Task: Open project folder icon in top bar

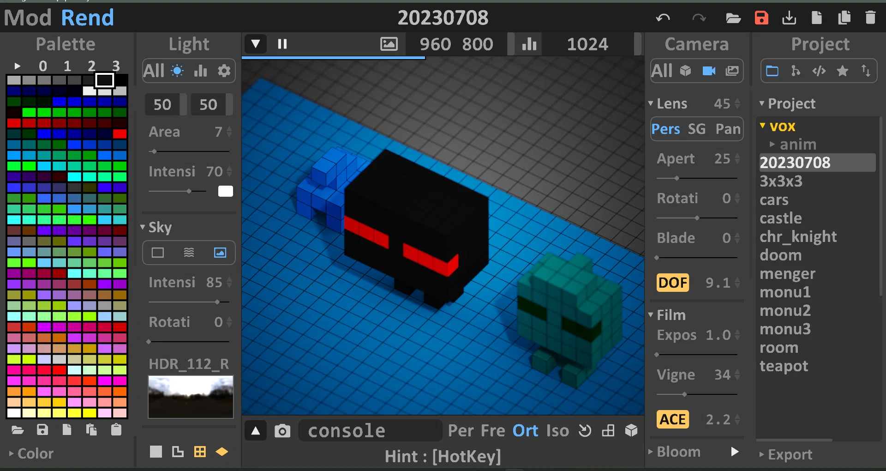Action: pyautogui.click(x=733, y=18)
